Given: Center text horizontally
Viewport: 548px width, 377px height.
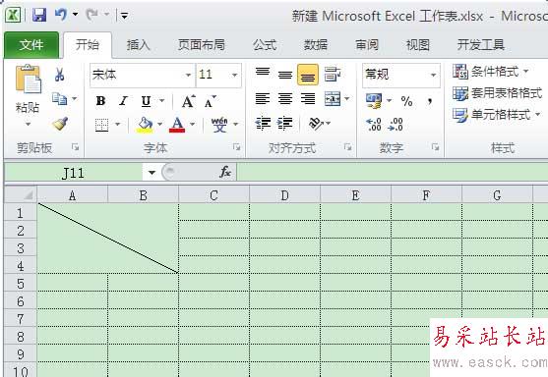Looking at the screenshot, I should (285, 99).
